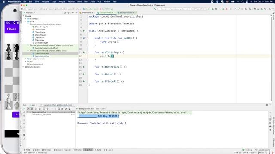Open Resource Manager side tab
Screen dimensions: 275x154
pos(21,33)
